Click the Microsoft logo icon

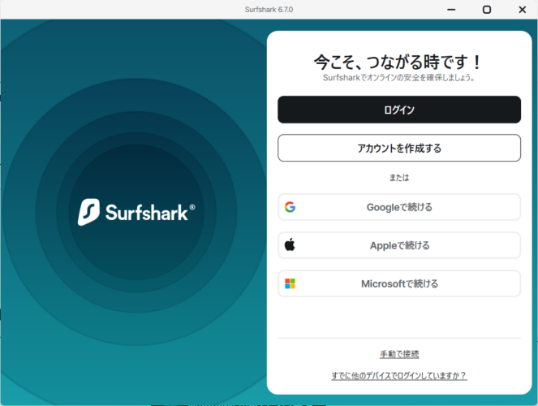click(290, 284)
